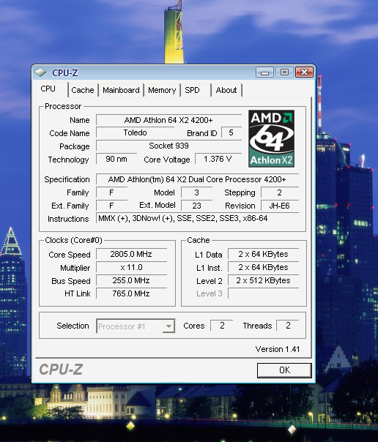Click the Core Voltage value box
Screen dimensions: 378x442
[x=218, y=159]
